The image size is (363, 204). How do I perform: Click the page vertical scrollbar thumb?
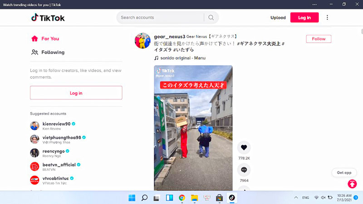pos(362,31)
